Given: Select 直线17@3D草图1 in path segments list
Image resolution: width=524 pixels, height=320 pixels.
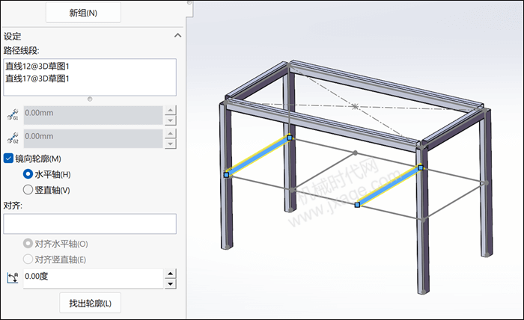Looking at the screenshot, I should [37, 79].
